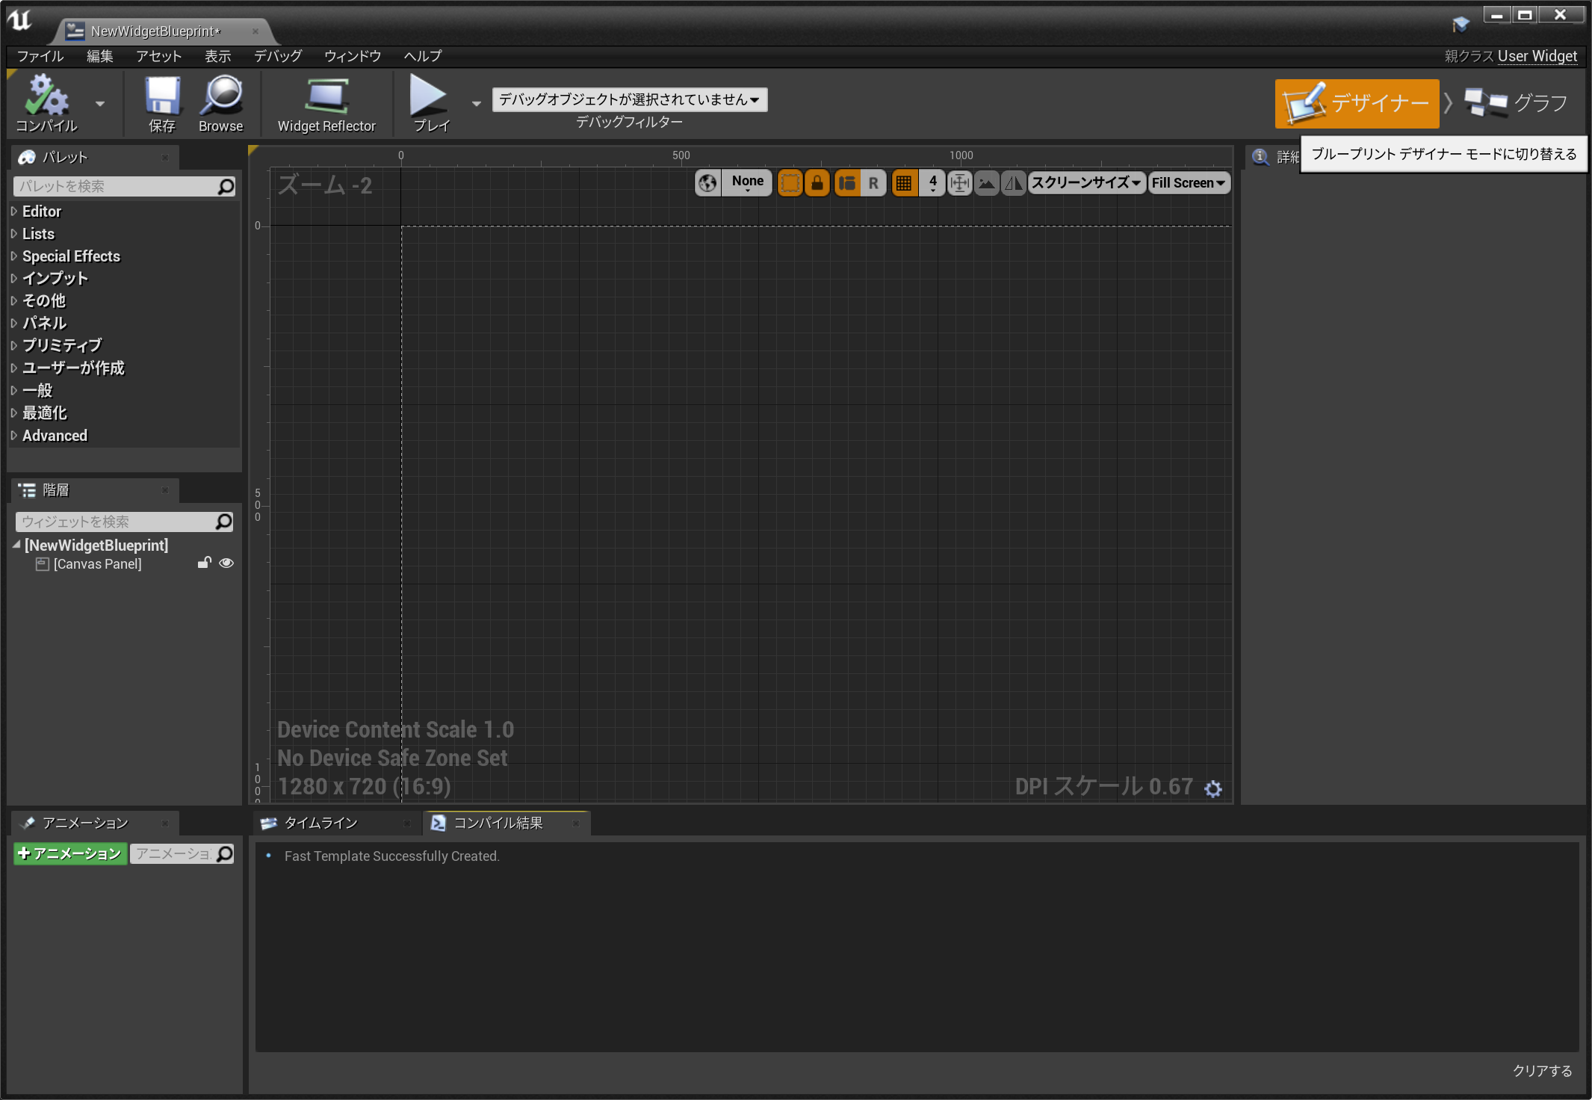Open the debug object dropdown
Image resolution: width=1592 pixels, height=1100 pixels.
click(629, 99)
